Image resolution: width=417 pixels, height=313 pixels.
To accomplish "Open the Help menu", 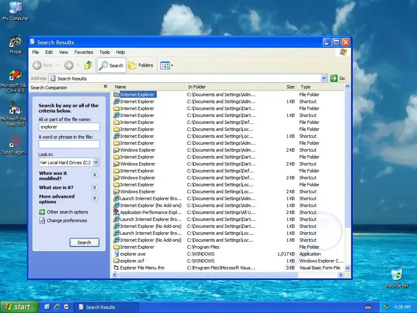I will coord(120,52).
